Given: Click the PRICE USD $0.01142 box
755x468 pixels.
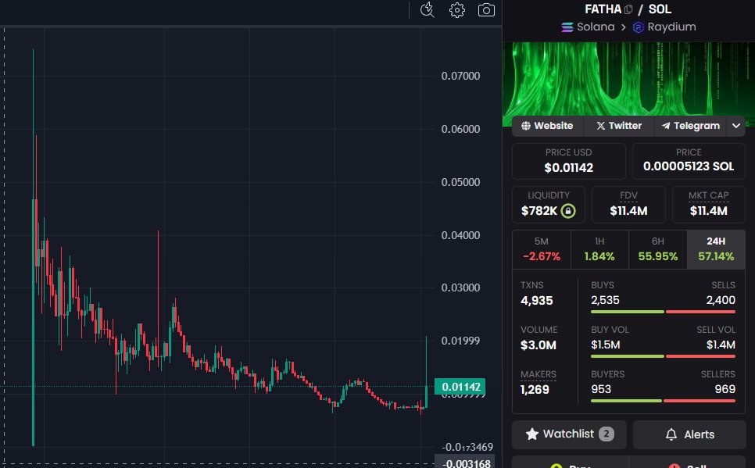Looking at the screenshot, I should point(569,161).
